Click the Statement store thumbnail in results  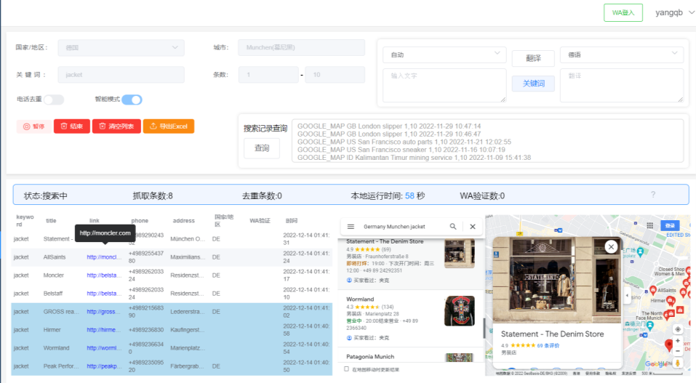click(x=460, y=253)
